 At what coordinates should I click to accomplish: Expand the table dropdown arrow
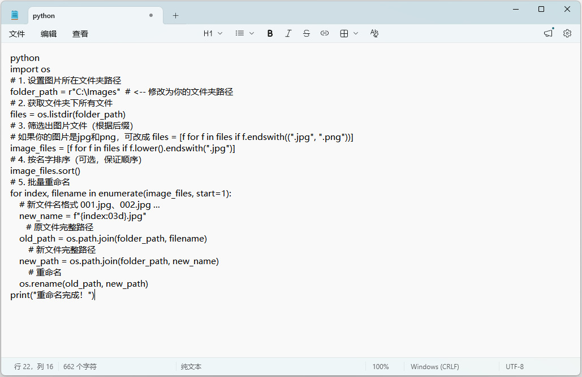coord(356,33)
